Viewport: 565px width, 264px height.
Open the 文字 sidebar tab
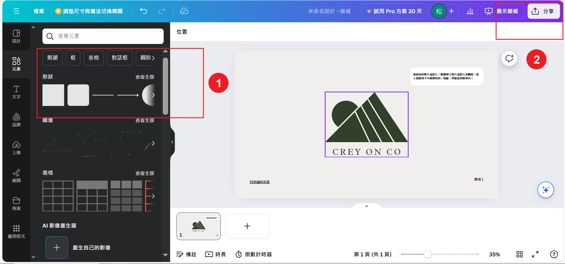pos(16,92)
